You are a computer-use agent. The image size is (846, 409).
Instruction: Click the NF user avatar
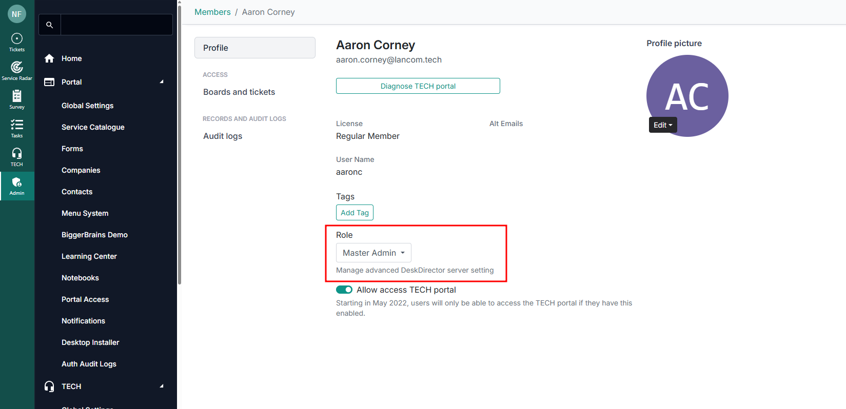click(17, 14)
